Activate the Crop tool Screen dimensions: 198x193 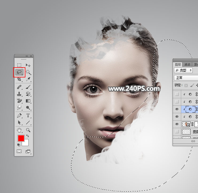pyautogui.click(x=19, y=79)
